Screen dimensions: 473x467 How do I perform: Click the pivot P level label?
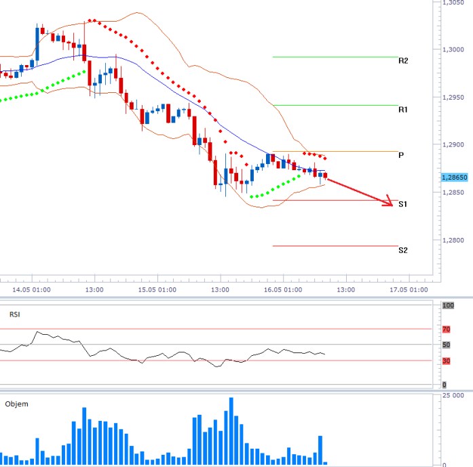(x=401, y=155)
